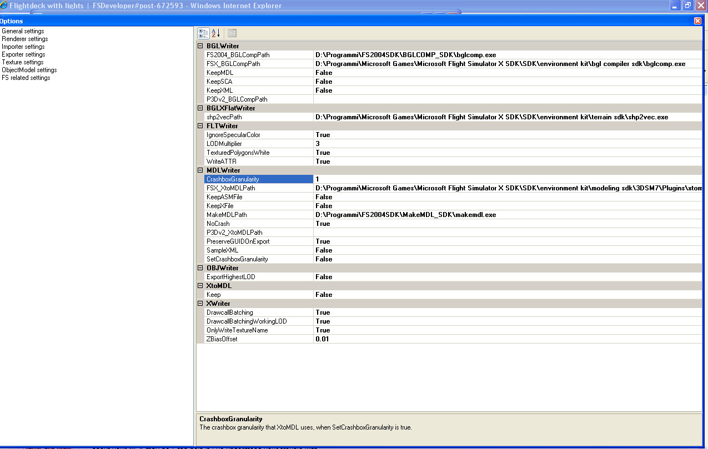
Task: Select the NoCrash True value
Action: [x=323, y=224]
